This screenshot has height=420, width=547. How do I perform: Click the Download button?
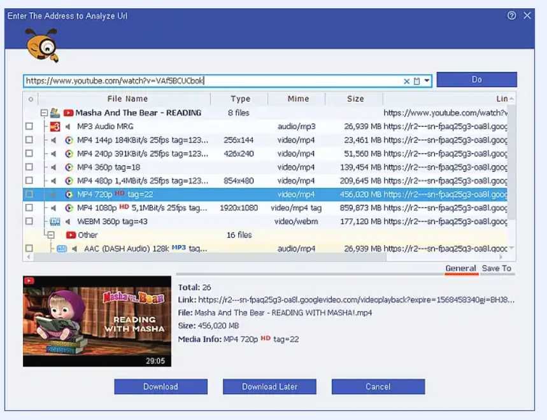point(161,386)
